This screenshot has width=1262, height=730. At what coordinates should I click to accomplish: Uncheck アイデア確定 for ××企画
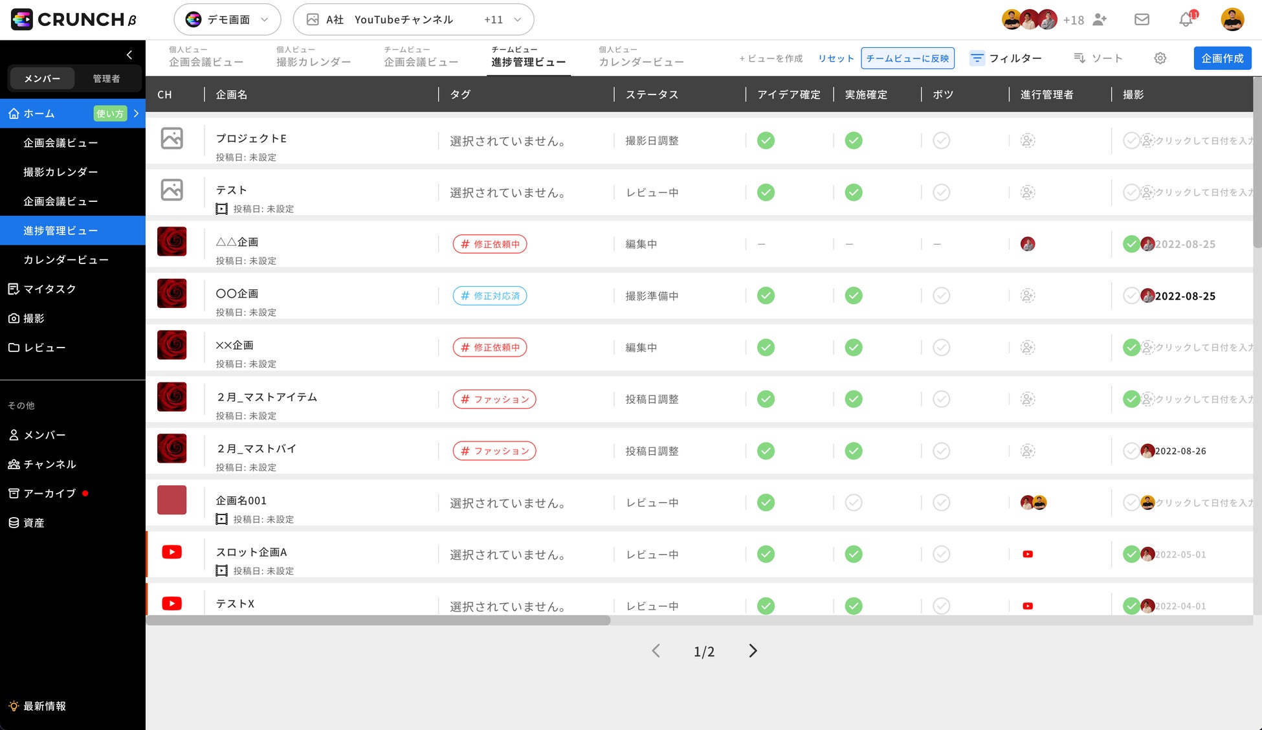pos(766,348)
